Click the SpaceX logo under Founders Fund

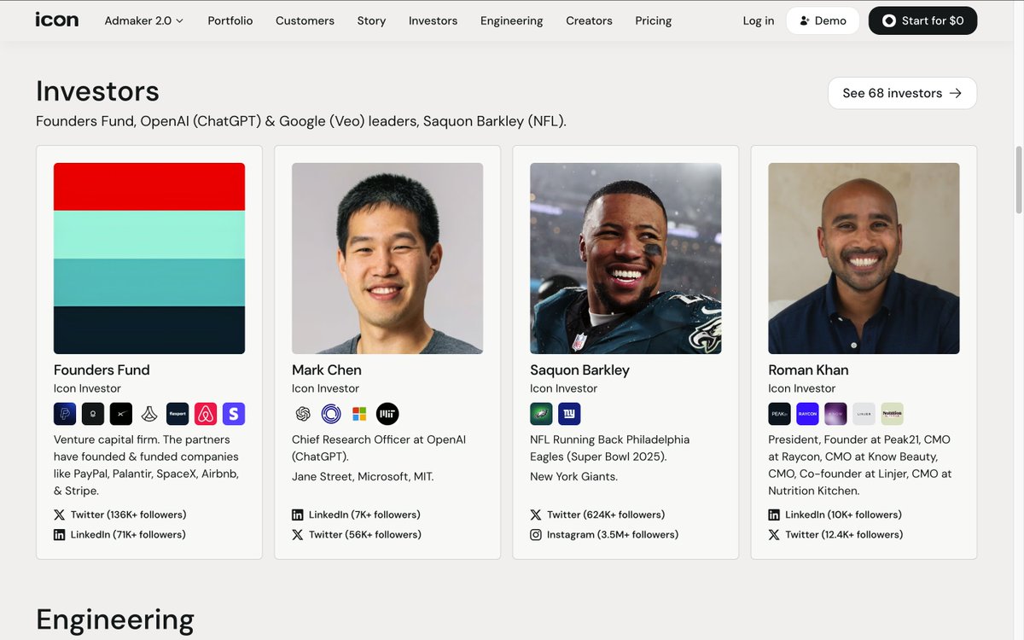pyautogui.click(x=121, y=414)
